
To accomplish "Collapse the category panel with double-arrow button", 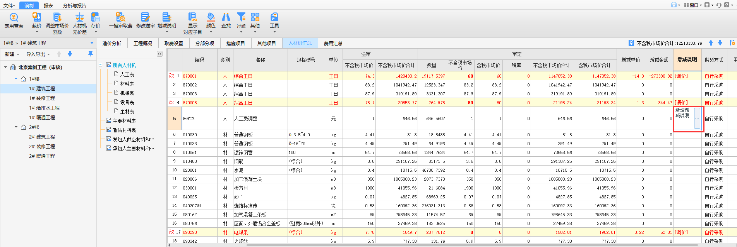I will click(159, 54).
